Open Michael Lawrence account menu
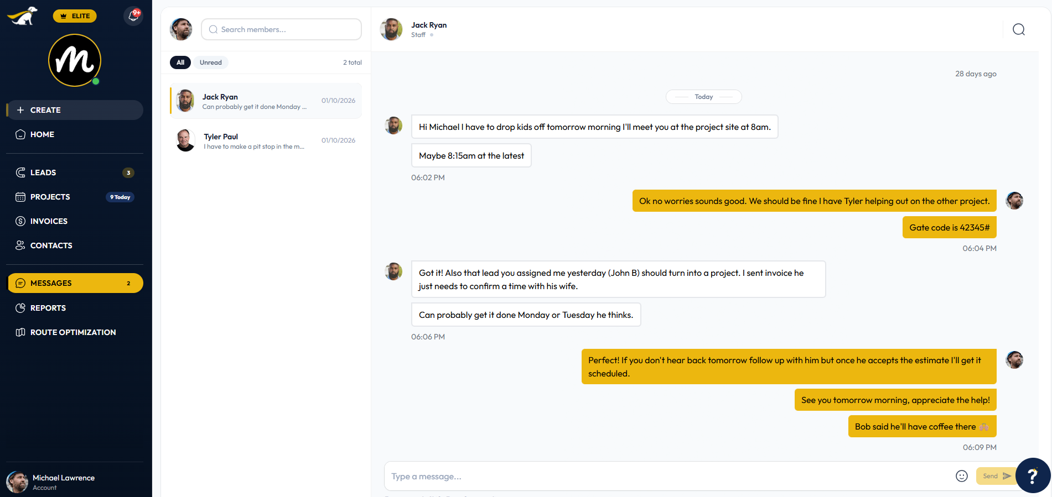The width and height of the screenshot is (1052, 497). (75, 482)
